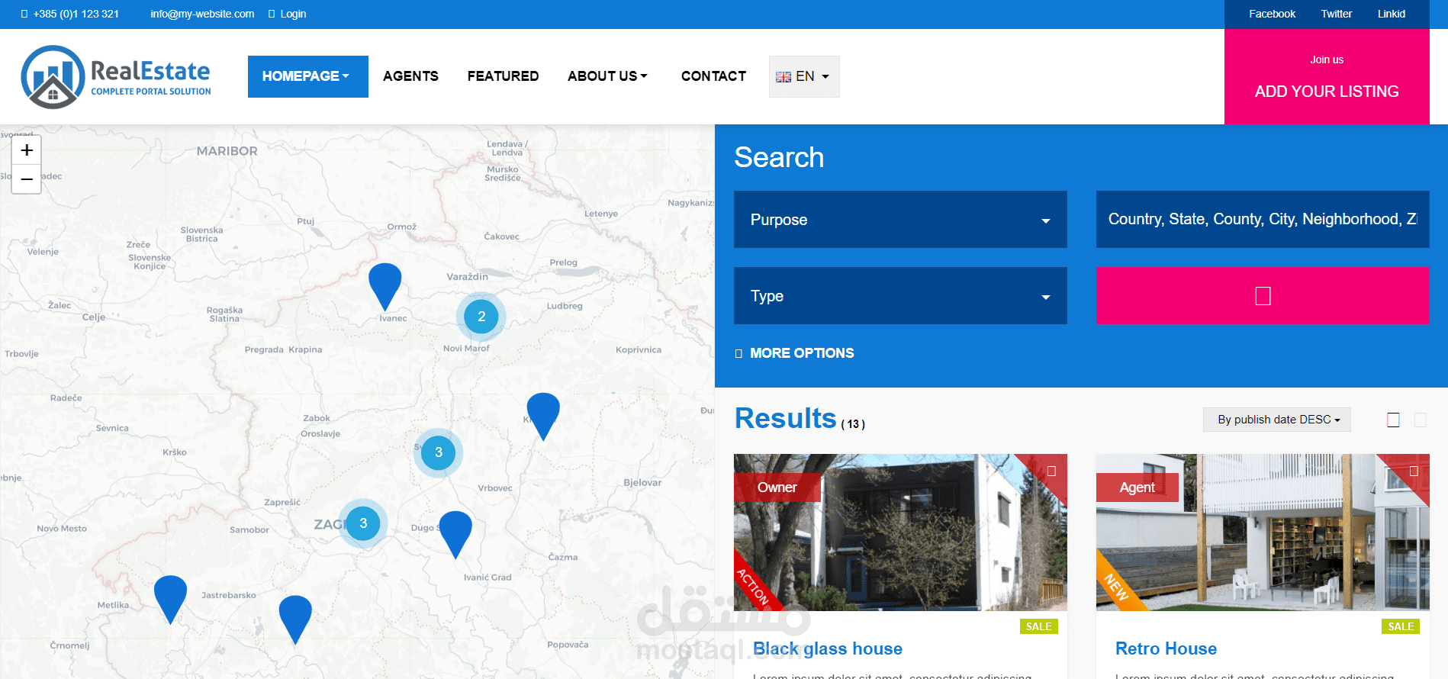Click the map pin west of Bjelovar

point(543,416)
